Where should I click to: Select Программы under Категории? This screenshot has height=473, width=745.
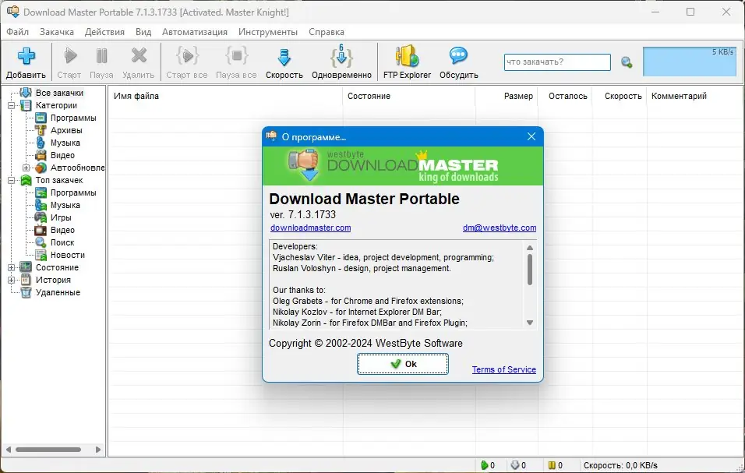click(73, 118)
